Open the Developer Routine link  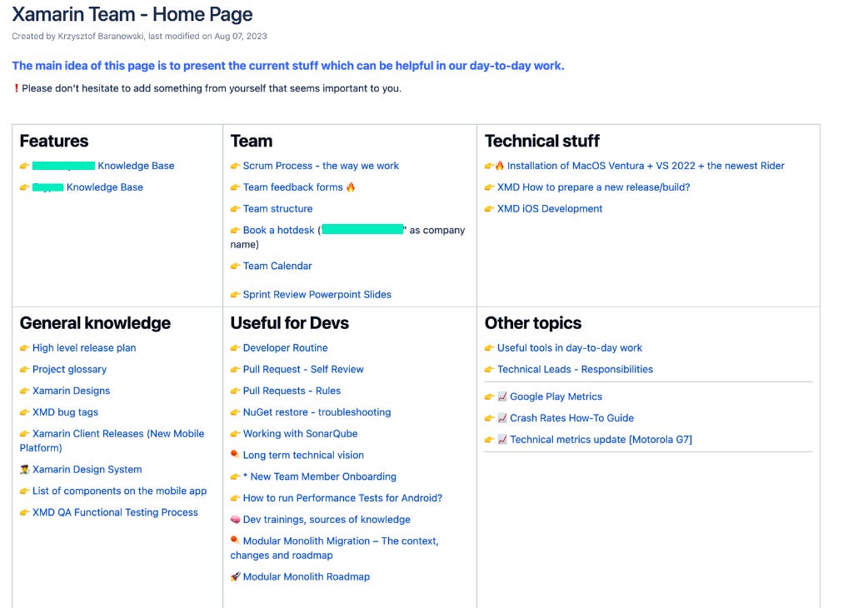tap(285, 348)
